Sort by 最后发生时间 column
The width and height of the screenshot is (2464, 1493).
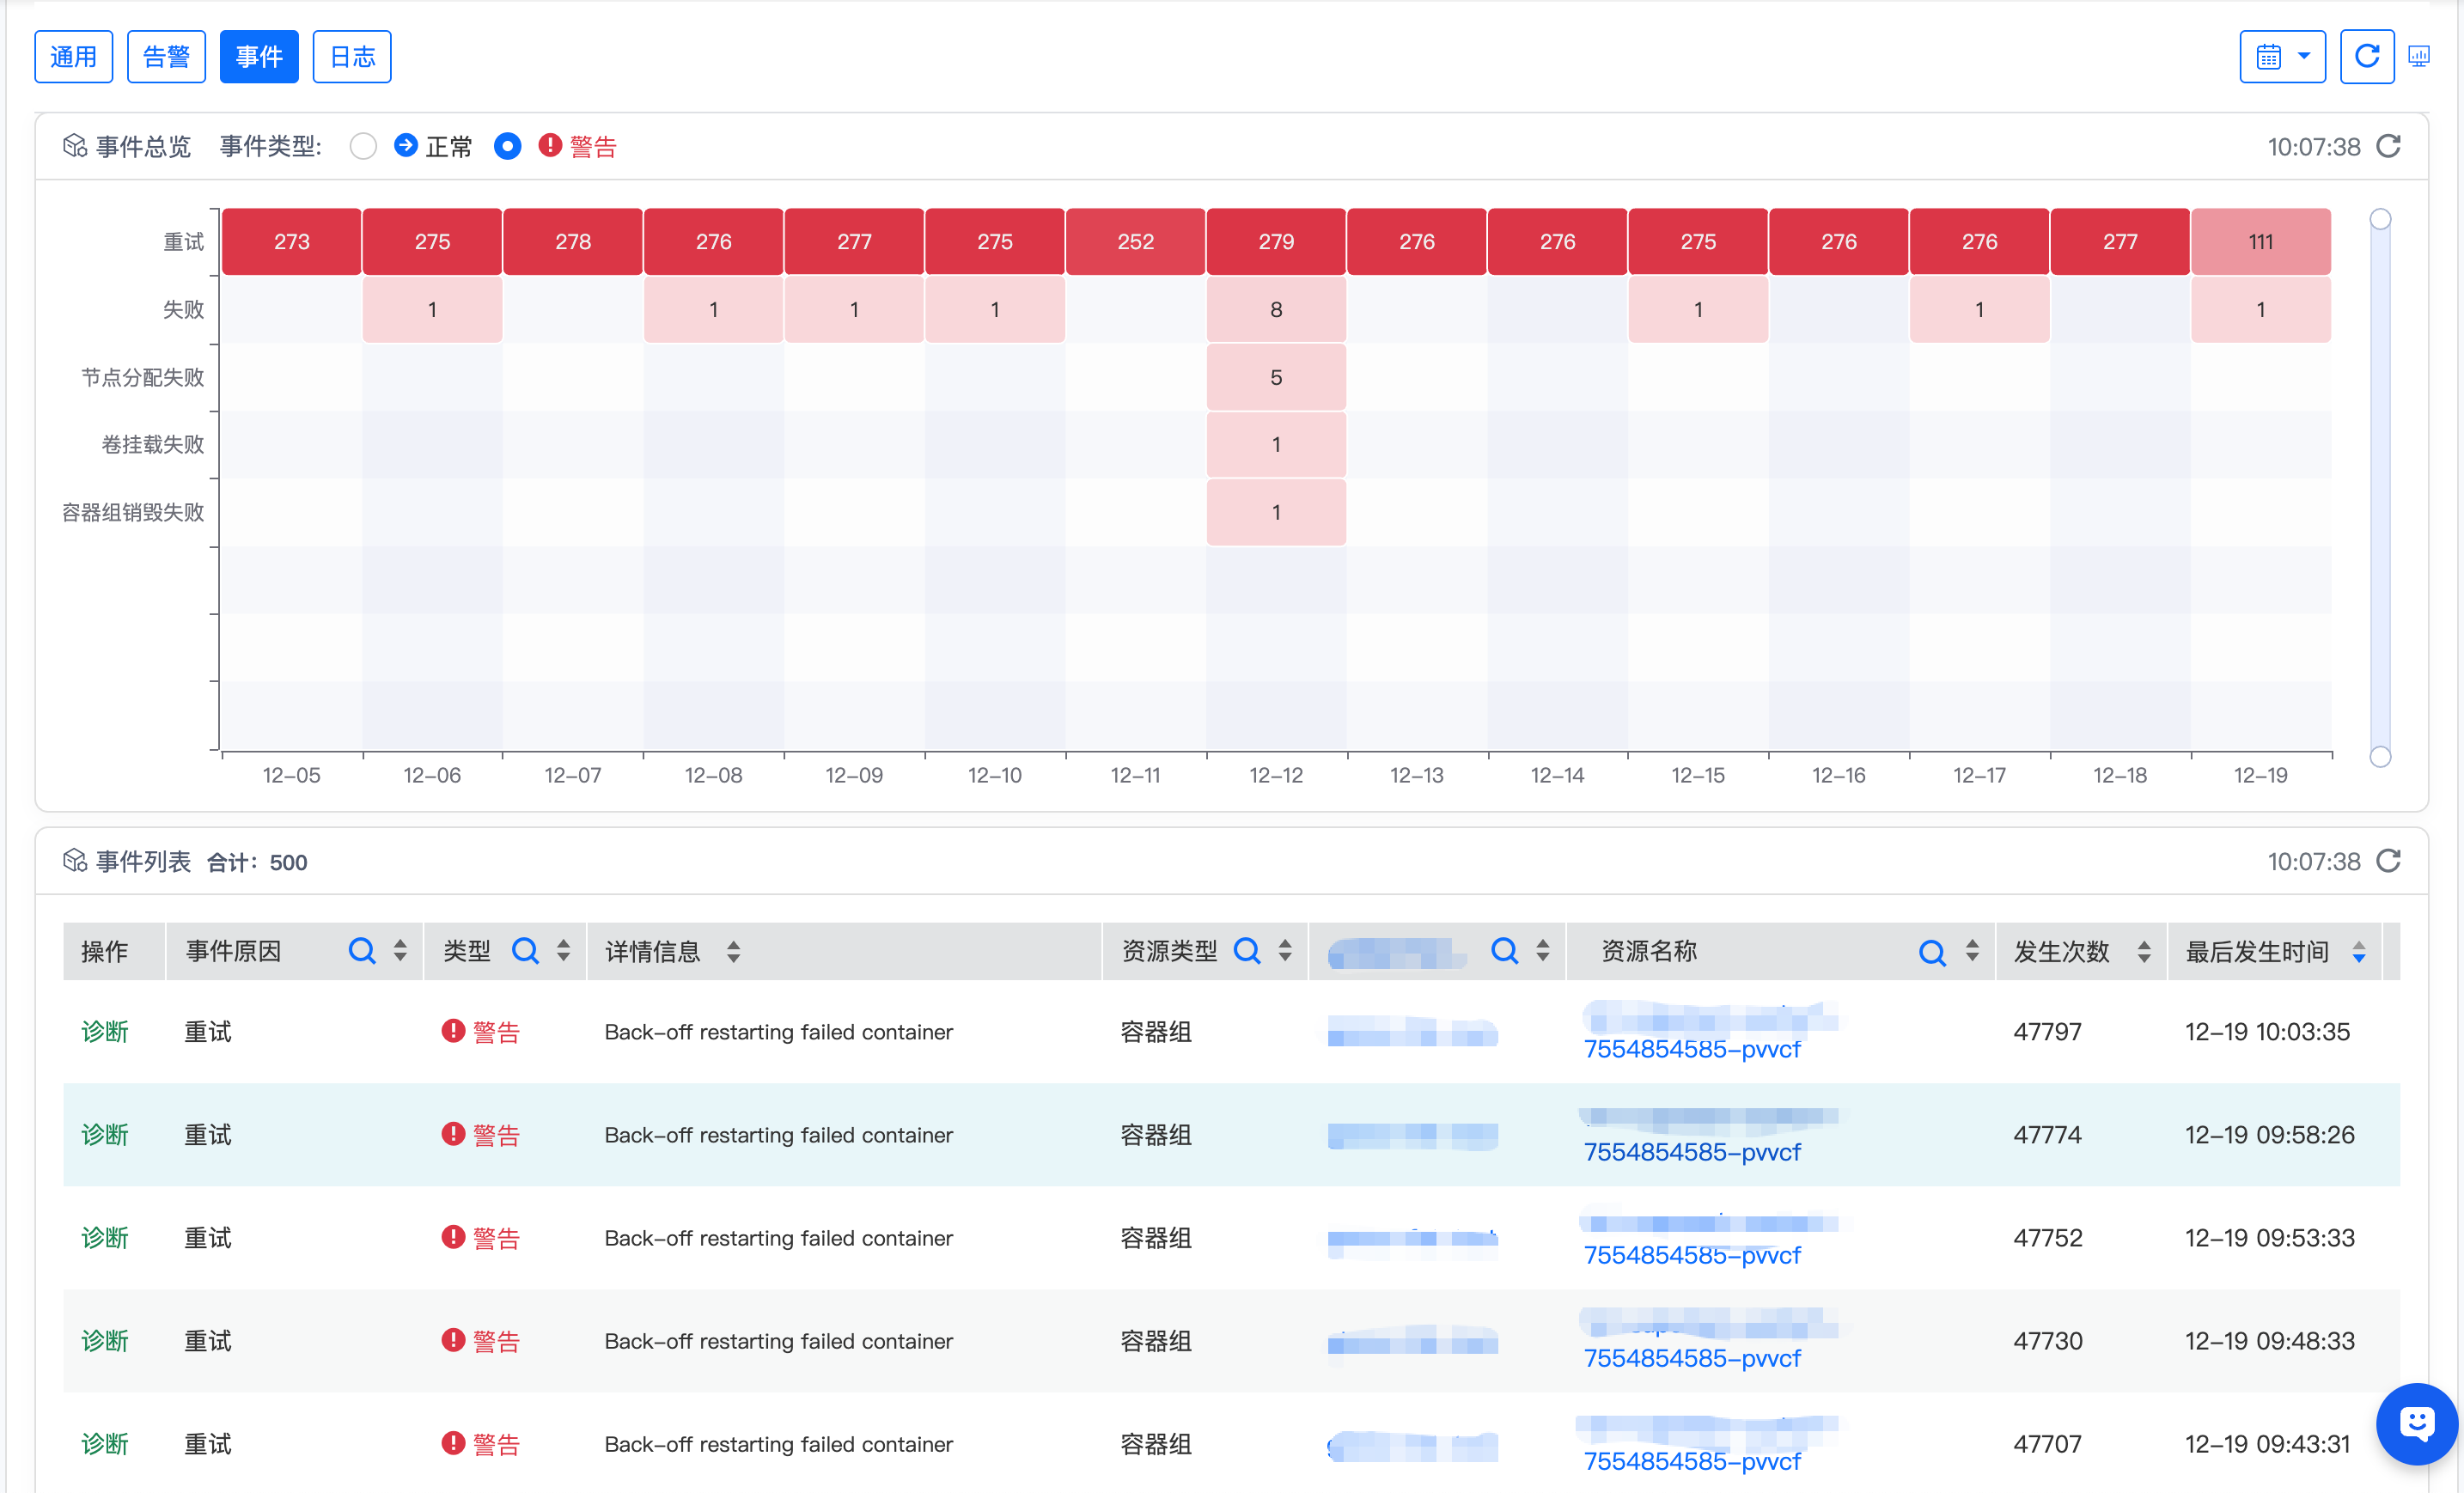(x=2358, y=951)
